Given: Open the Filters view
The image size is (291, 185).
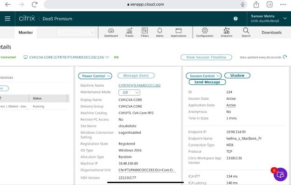Looking at the screenshot, I should (145, 33).
